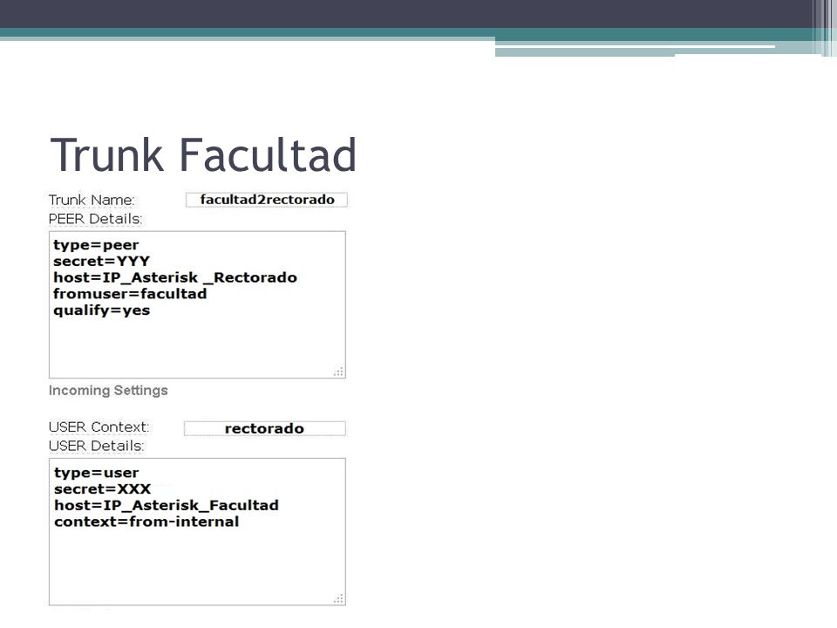This screenshot has height=628, width=837.
Task: Click inside the PEER Details text area
Action: pos(198,305)
